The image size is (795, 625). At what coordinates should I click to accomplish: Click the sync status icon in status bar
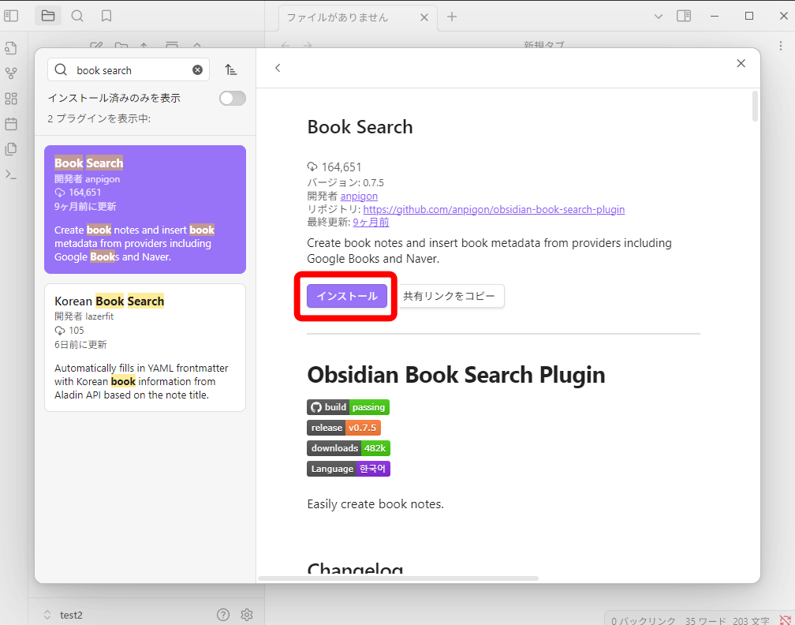pos(786,620)
